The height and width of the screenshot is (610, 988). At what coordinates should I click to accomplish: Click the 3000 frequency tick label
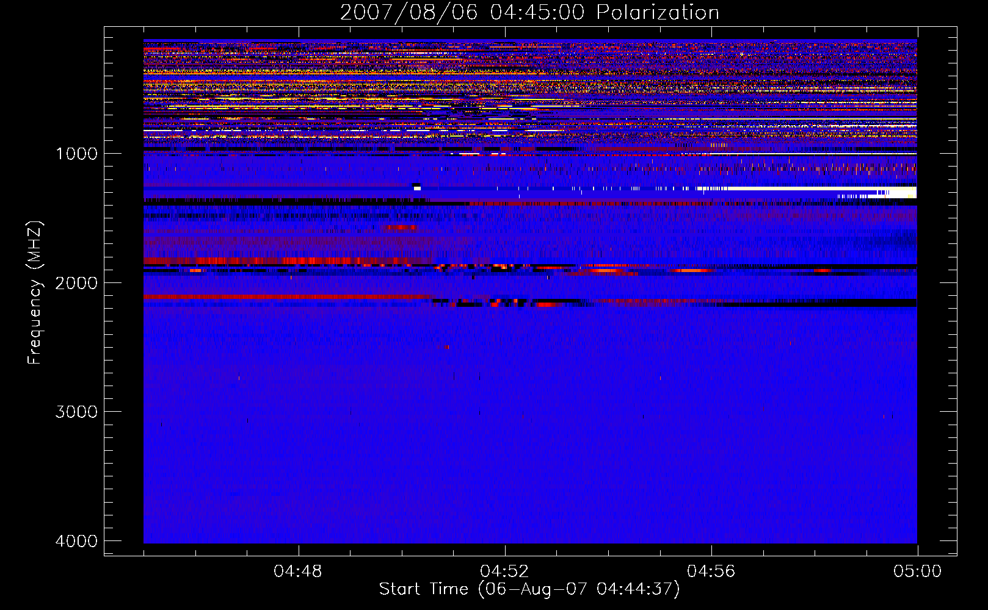[76, 412]
